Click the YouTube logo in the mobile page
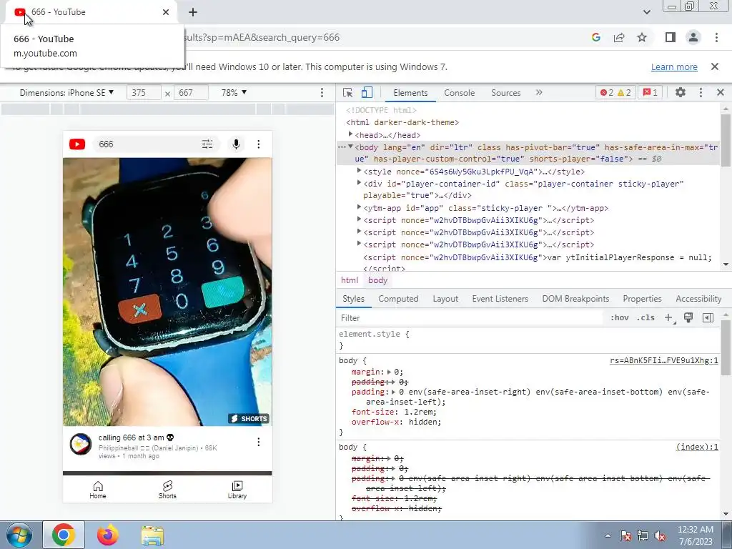732x549 pixels. (x=77, y=144)
